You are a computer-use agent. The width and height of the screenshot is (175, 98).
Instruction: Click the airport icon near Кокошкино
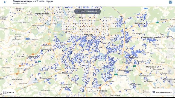pyautogui.click(x=36, y=79)
